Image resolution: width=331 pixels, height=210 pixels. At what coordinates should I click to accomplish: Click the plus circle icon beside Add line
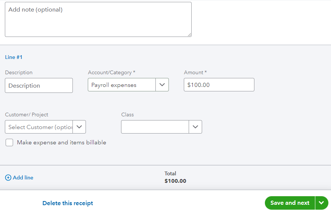tap(8, 178)
